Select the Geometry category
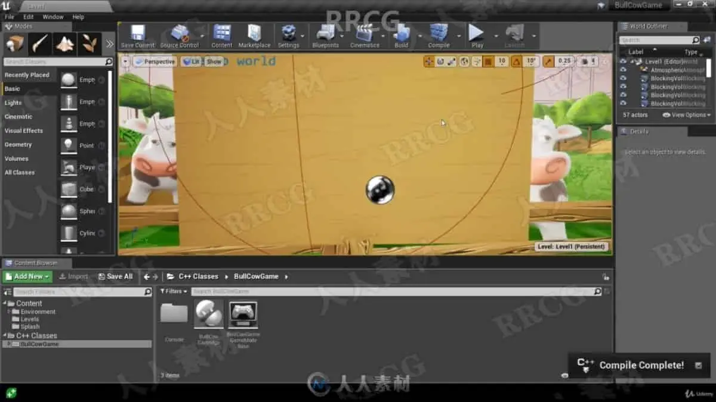 (18, 144)
